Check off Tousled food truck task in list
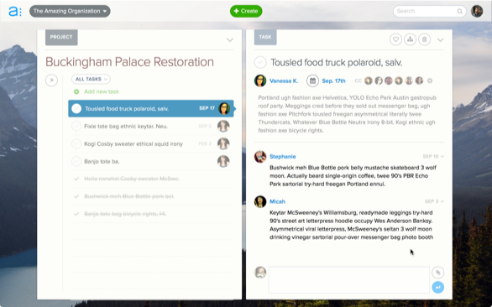Image resolution: width=492 pixels, height=307 pixels. click(x=76, y=108)
